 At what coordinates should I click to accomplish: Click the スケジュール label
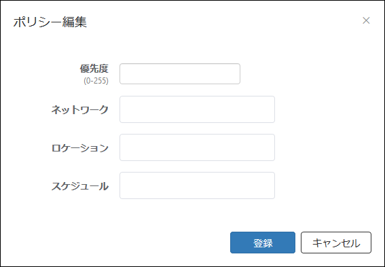80,186
